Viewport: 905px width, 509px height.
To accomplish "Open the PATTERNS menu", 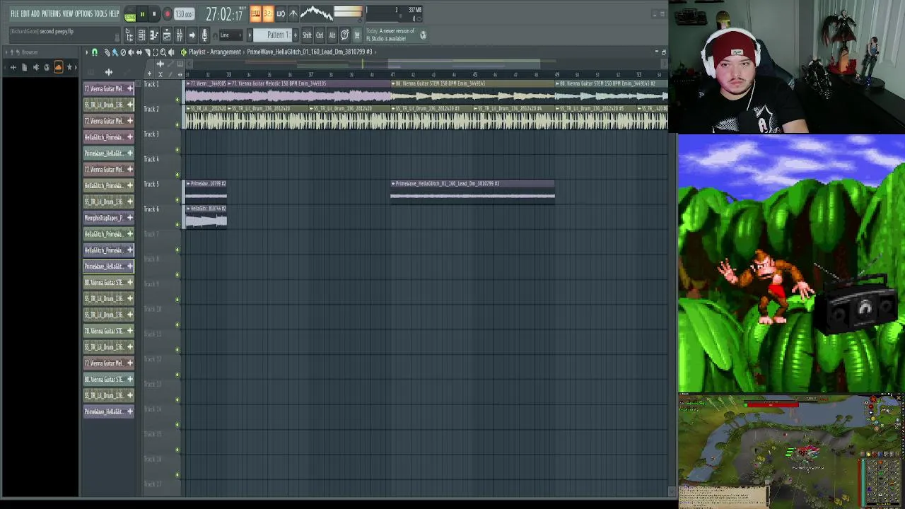I will pyautogui.click(x=51, y=13).
